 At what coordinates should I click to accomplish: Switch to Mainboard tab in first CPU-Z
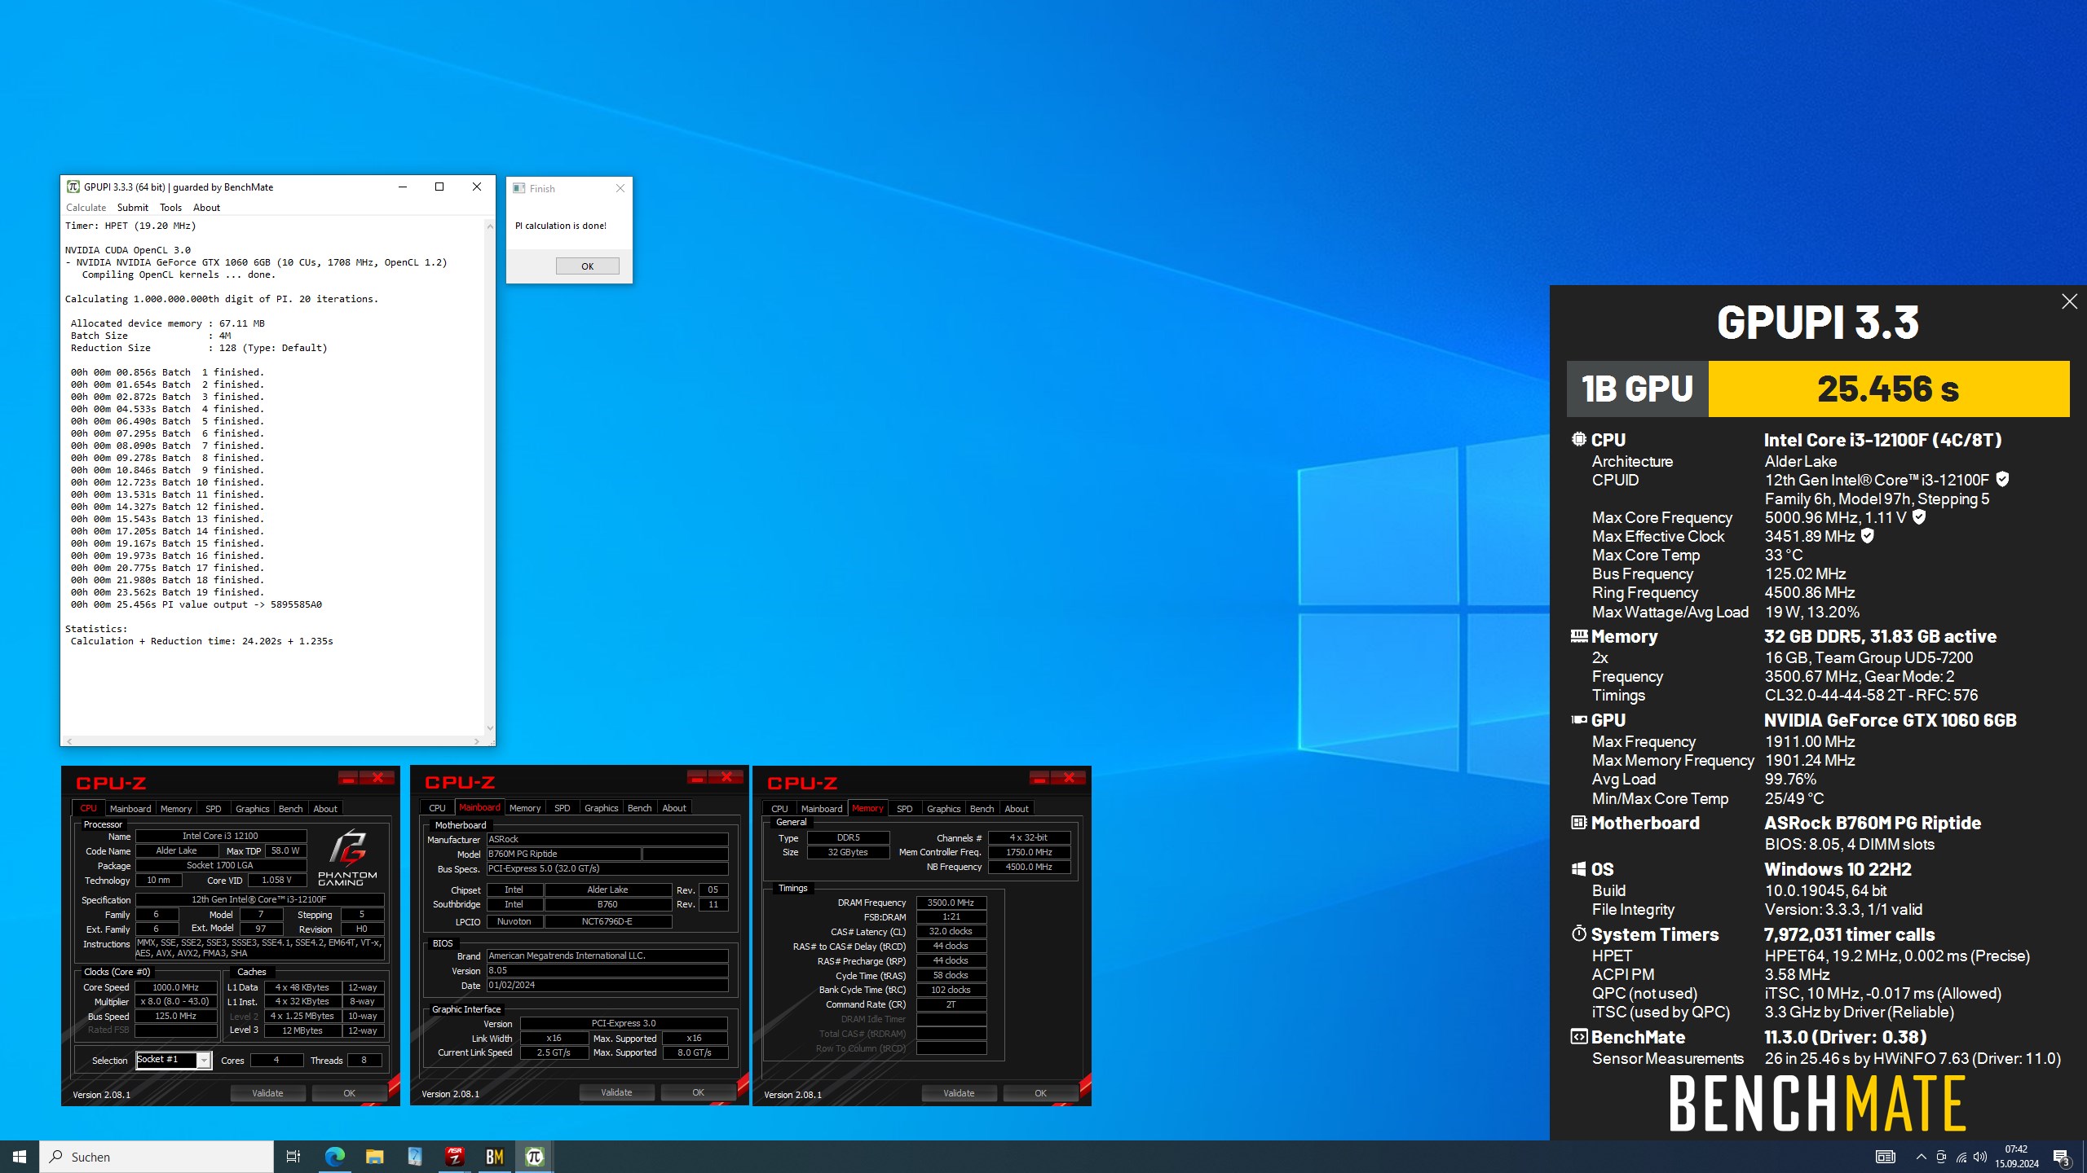click(130, 808)
